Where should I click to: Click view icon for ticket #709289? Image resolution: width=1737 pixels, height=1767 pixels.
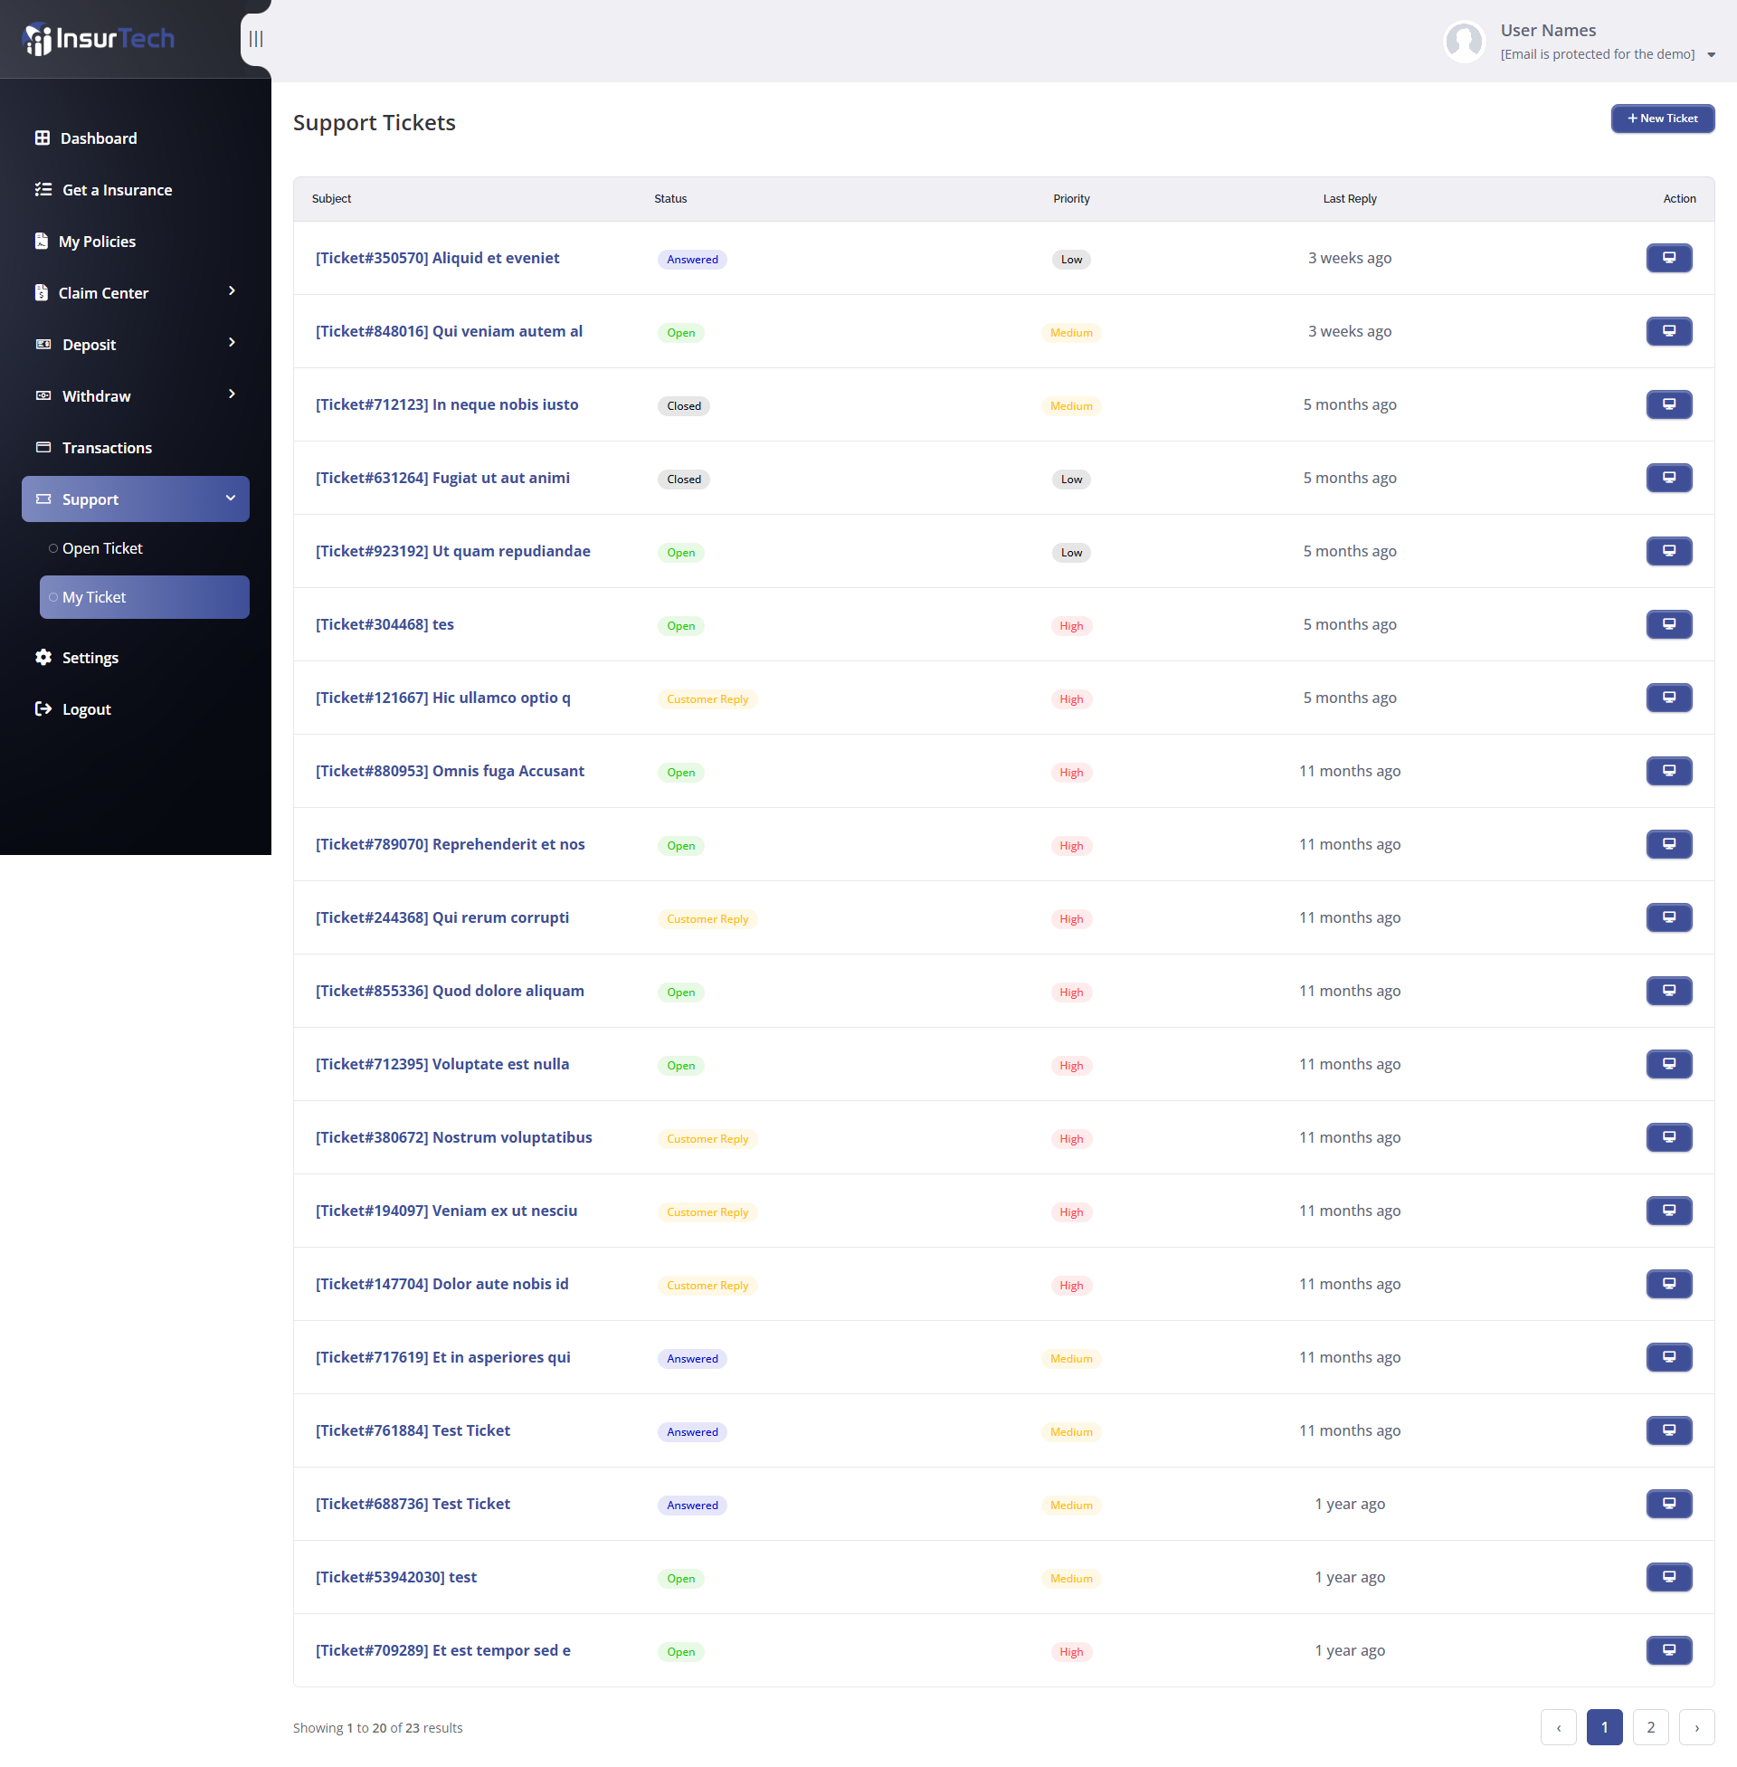coord(1667,1649)
